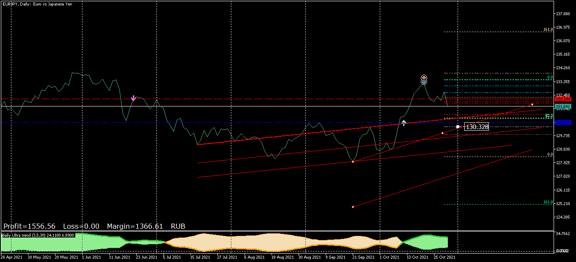Select the trendline's end anchor point near 131.691
This screenshot has width=576, height=262.
point(532,104)
